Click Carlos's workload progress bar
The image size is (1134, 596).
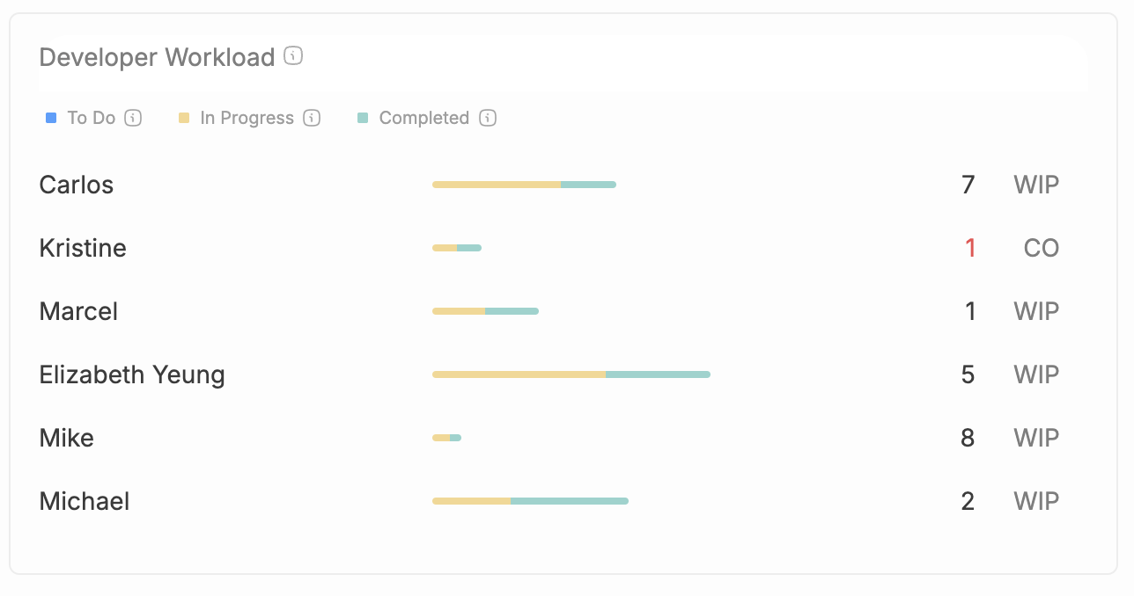524,185
